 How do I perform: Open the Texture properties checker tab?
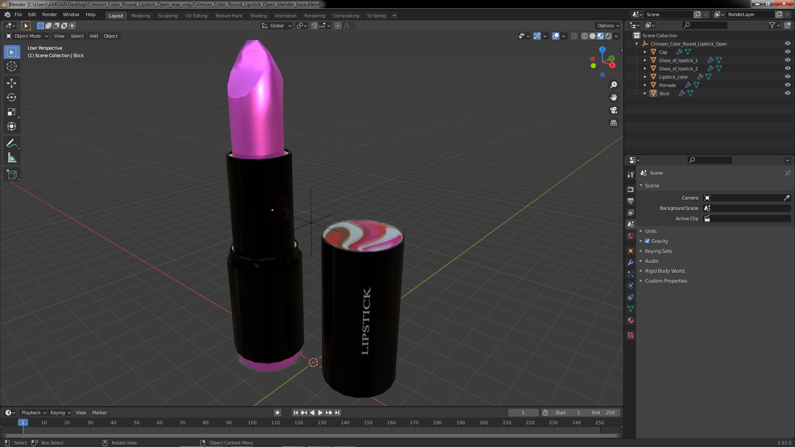631,335
